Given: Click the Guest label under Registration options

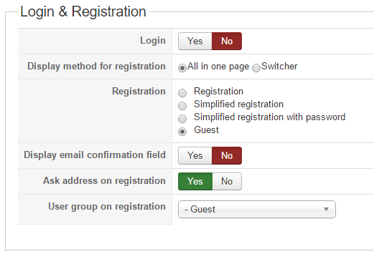Looking at the screenshot, I should point(206,130).
